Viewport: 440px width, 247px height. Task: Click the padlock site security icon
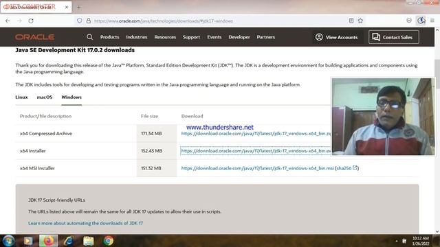(x=89, y=21)
